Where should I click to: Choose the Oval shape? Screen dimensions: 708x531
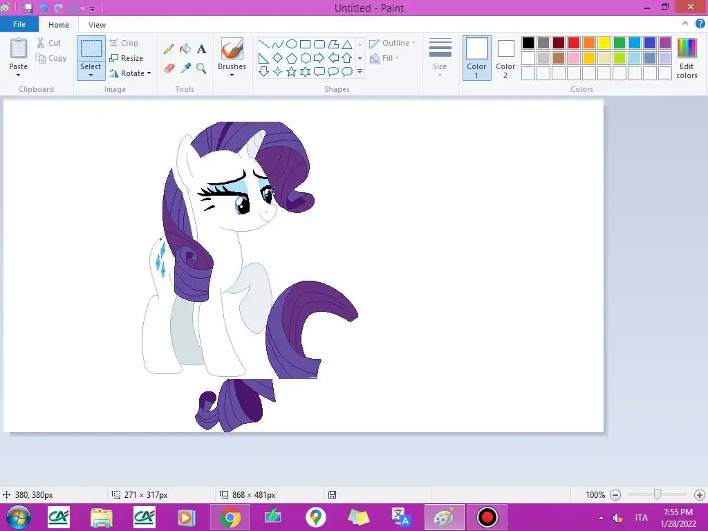pos(292,44)
